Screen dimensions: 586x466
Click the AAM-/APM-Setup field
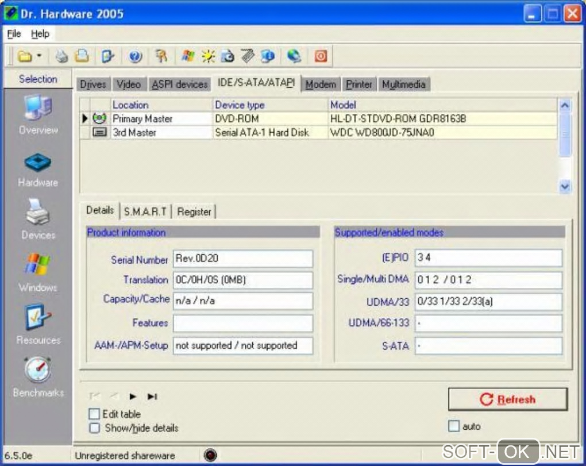click(243, 346)
